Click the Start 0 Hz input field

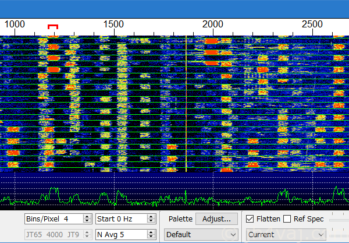click(120, 219)
